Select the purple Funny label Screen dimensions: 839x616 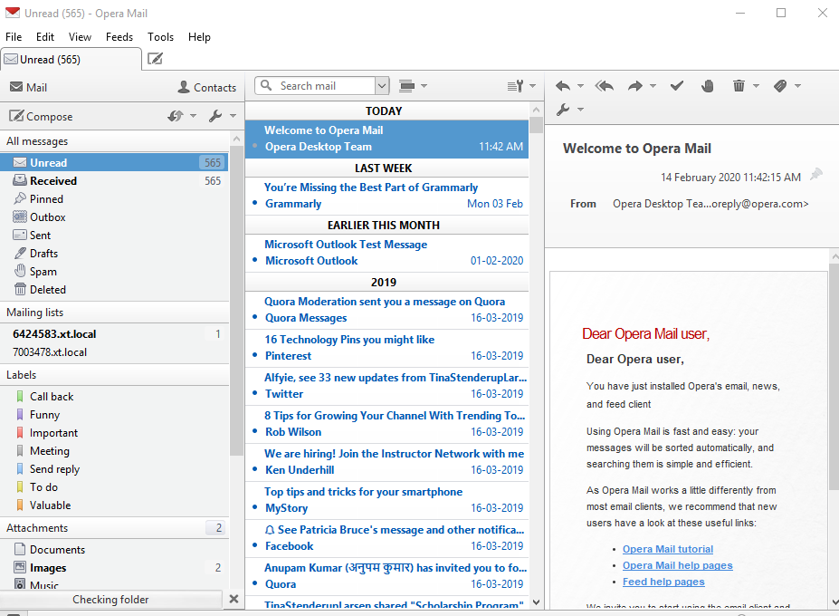tap(115, 415)
